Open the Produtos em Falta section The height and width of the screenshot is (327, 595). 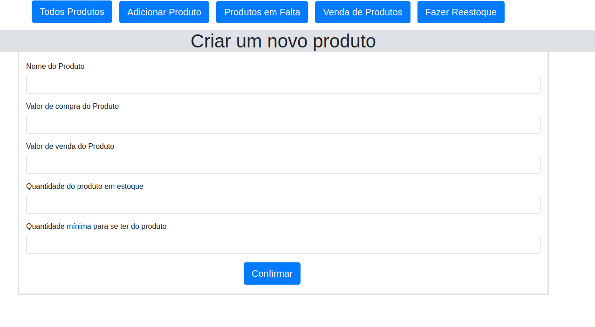pyautogui.click(x=262, y=12)
